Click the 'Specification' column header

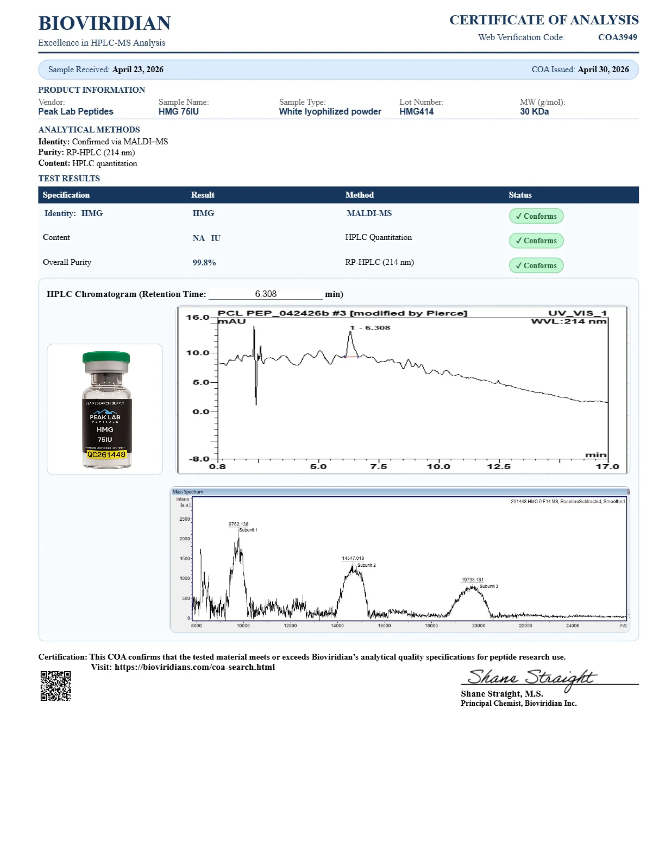point(66,195)
